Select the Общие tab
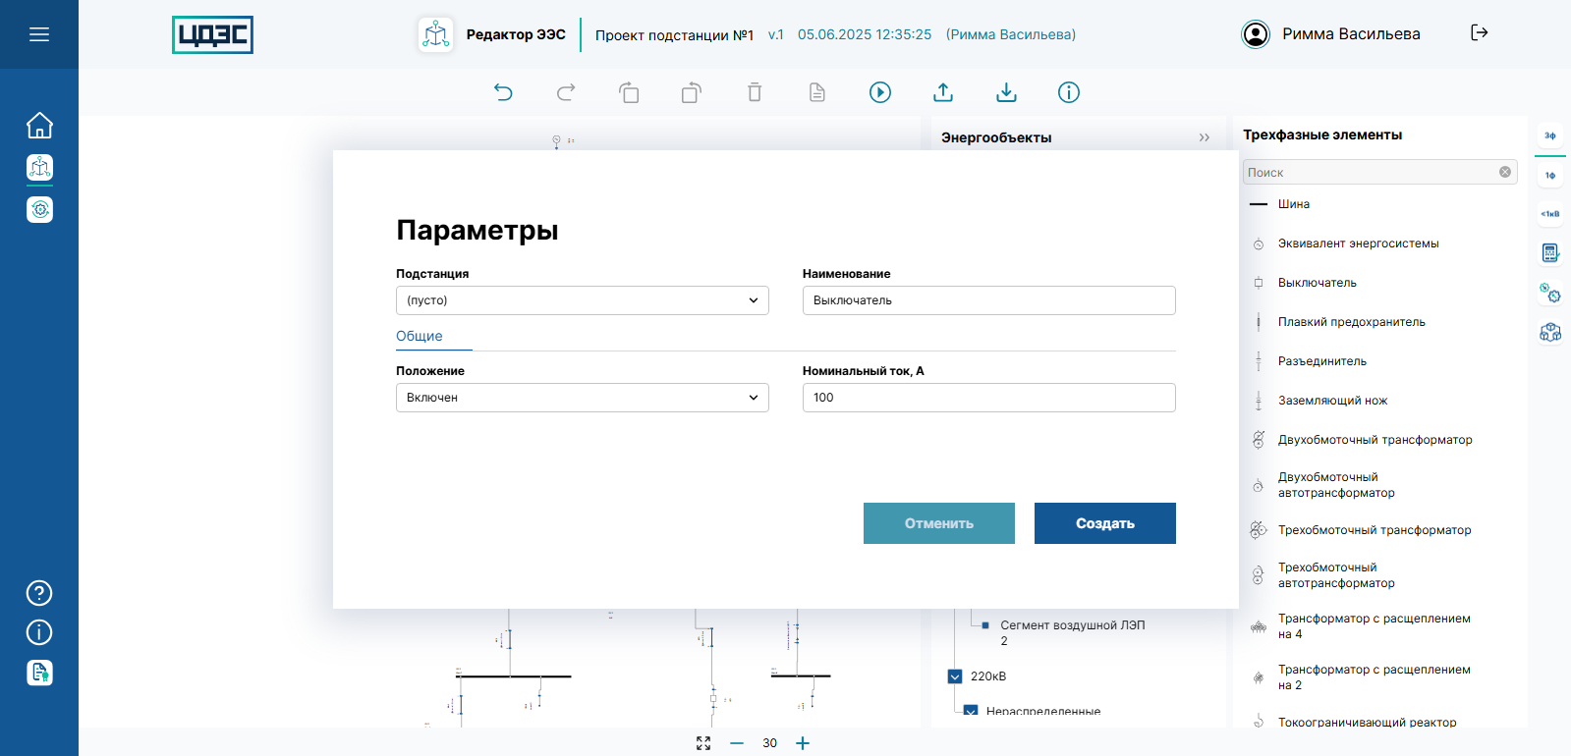The width and height of the screenshot is (1571, 756). click(x=420, y=336)
